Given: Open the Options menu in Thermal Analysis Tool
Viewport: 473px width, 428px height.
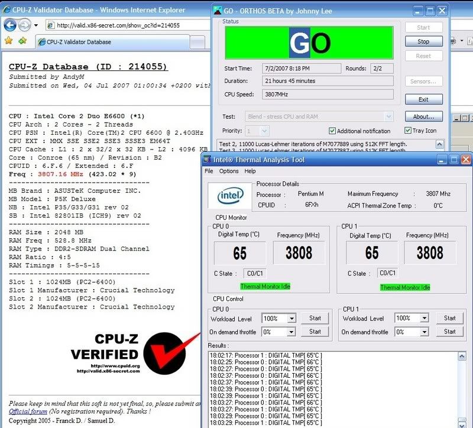Looking at the screenshot, I should click(229, 171).
